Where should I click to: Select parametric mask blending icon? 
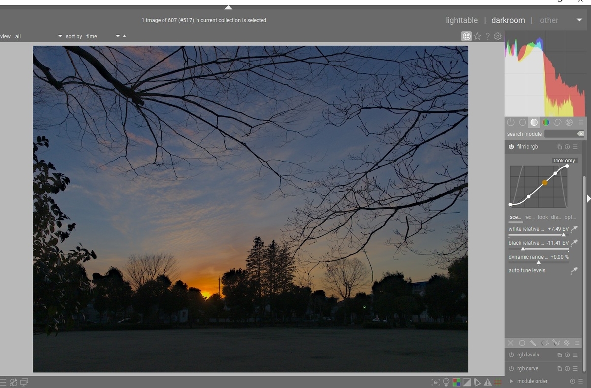click(x=545, y=343)
